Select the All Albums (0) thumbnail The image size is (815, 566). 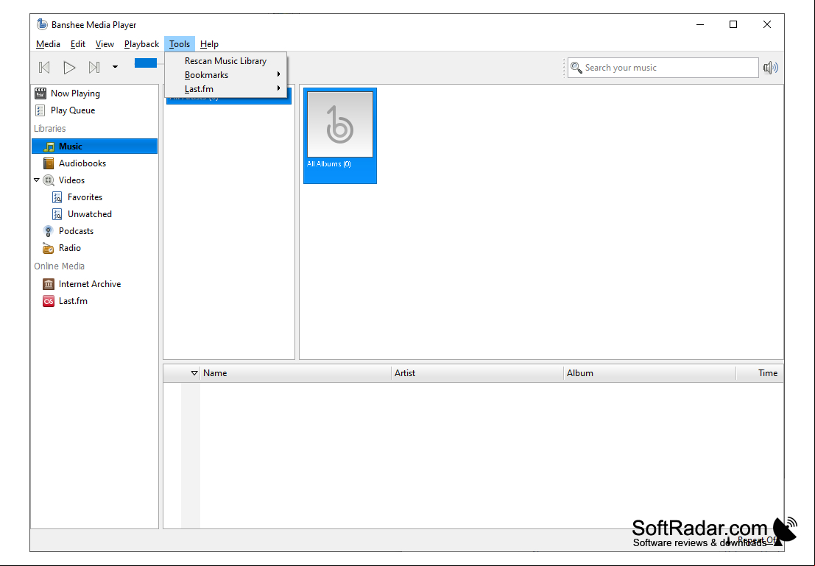coord(340,135)
